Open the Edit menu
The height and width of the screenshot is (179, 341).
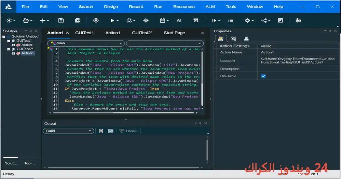click(x=44, y=7)
